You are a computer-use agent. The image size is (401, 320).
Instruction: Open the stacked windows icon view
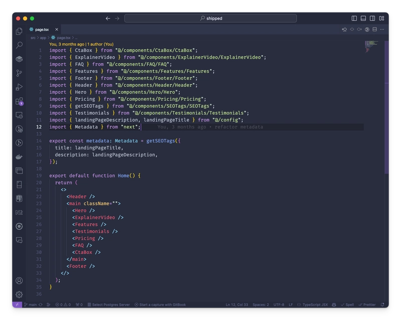point(19,171)
